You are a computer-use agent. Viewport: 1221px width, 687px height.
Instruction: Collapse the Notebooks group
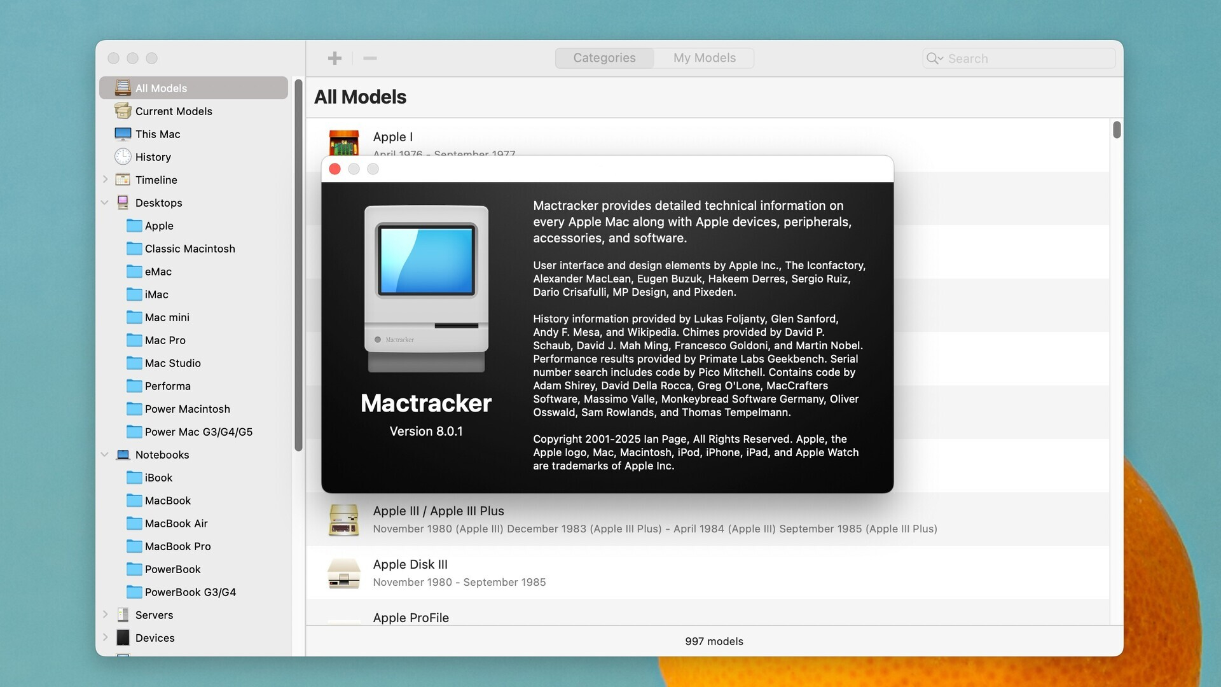(x=105, y=454)
